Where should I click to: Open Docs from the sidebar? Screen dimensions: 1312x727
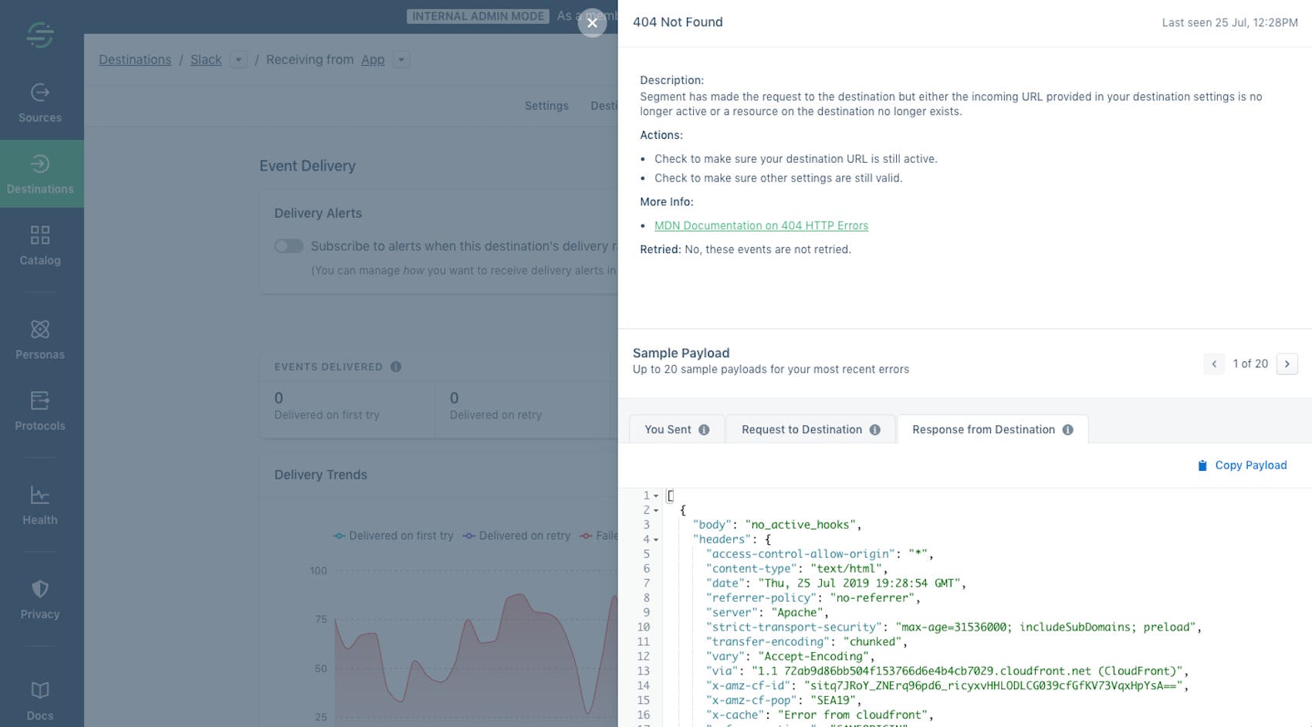tap(39, 698)
